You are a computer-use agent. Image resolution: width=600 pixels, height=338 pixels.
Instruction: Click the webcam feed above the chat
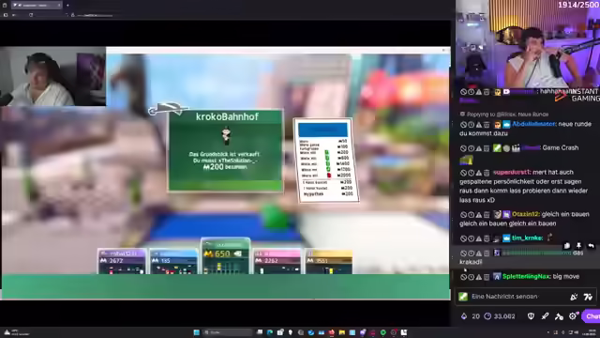click(x=528, y=44)
